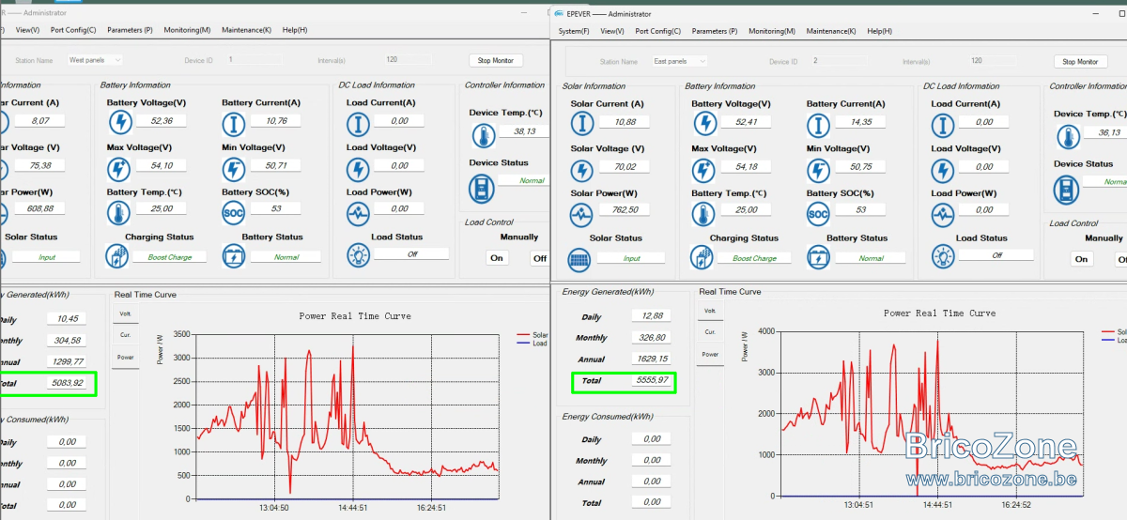Viewport: 1127px width, 520px height.
Task: Click Max Voltage icon in West panels window
Action: (x=119, y=168)
